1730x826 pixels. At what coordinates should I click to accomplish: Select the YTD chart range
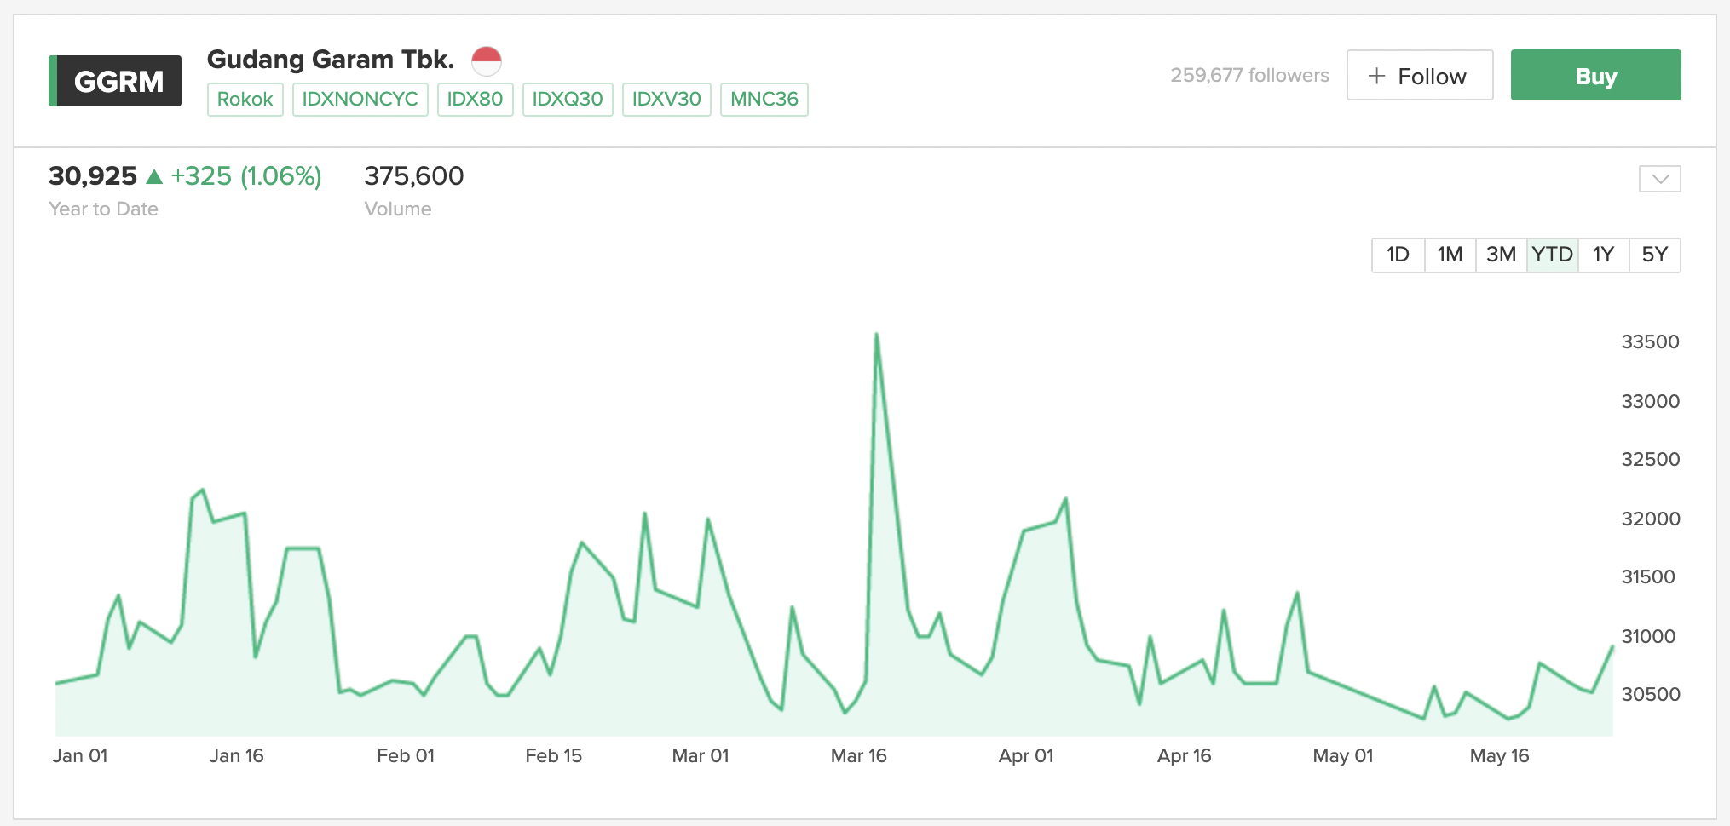click(1553, 255)
